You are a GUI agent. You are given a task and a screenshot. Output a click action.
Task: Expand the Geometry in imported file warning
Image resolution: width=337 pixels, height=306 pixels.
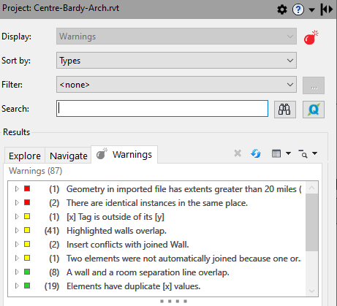pyautogui.click(x=17, y=189)
